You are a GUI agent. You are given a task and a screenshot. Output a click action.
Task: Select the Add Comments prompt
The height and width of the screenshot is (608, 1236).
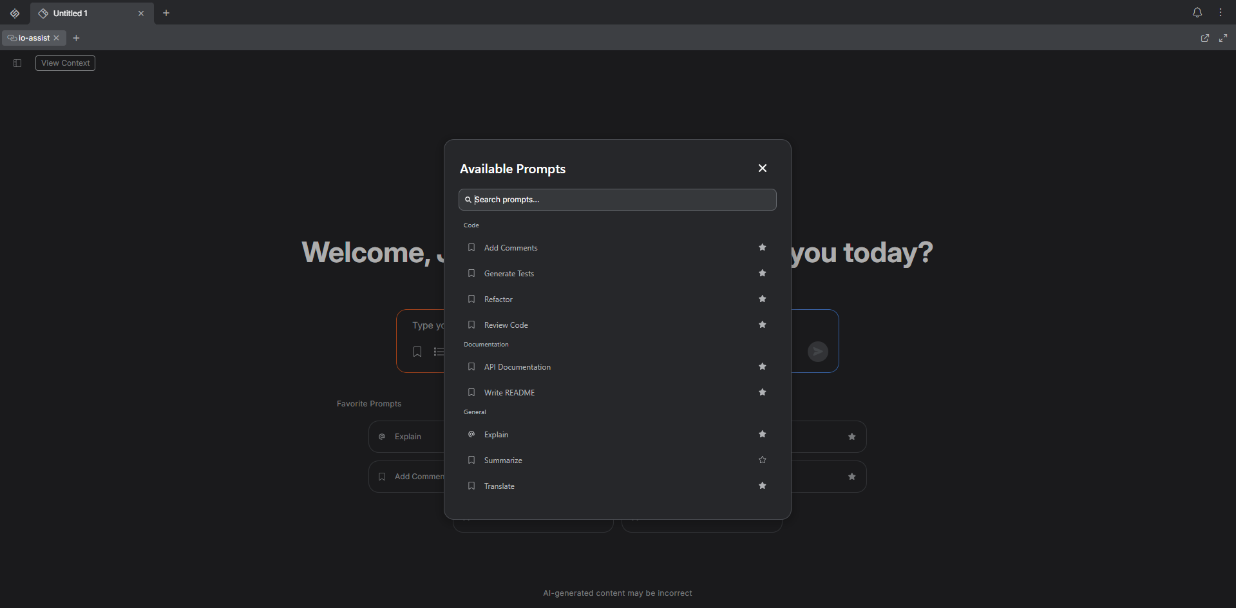point(617,248)
